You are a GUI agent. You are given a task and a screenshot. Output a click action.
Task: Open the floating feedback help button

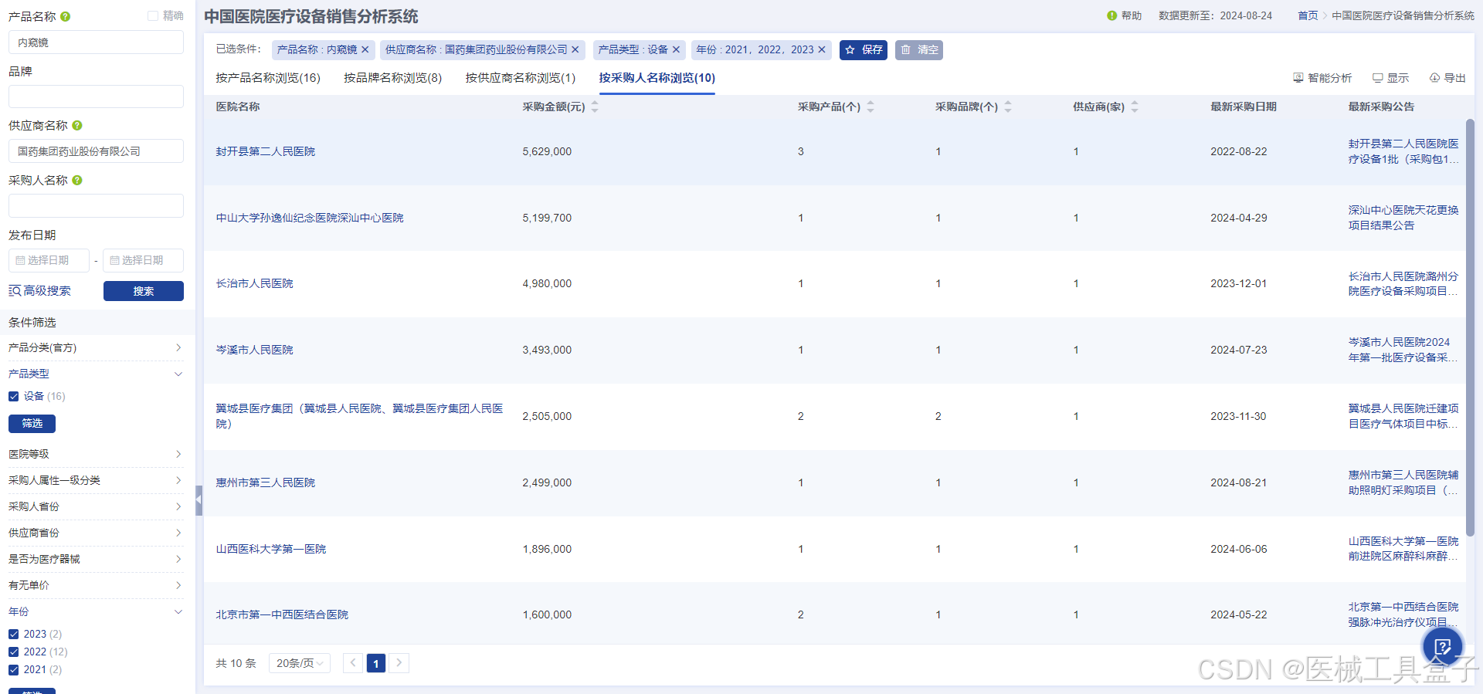click(1443, 647)
